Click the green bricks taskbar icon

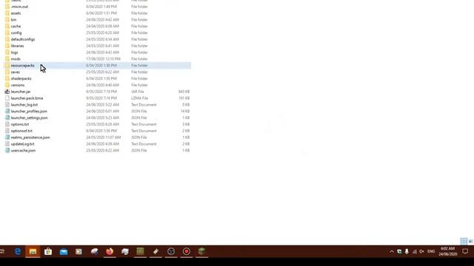[x=140, y=251]
